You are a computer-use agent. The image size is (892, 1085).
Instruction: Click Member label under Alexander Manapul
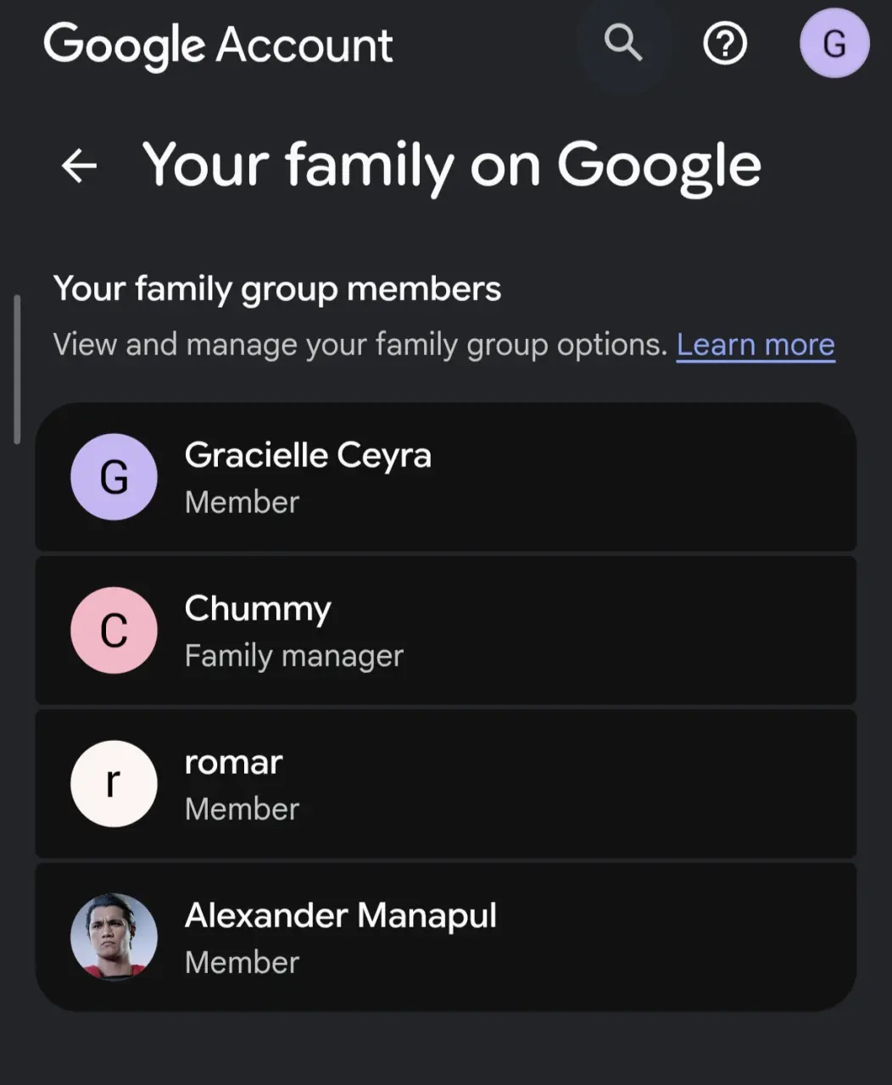pos(242,963)
